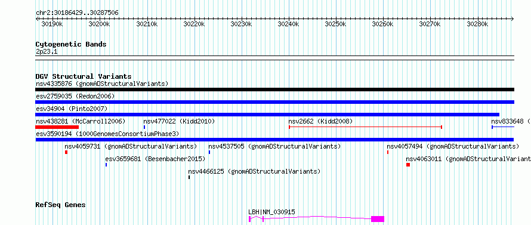Click the Cytogenetic Bands track title
This screenshot has height=225, width=531.
(x=71, y=44)
